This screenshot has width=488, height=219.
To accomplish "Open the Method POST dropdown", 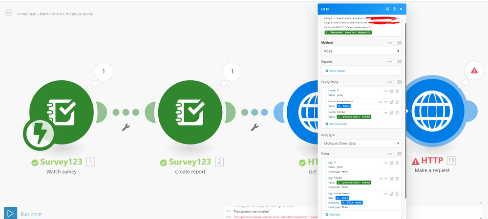I will pos(361,51).
